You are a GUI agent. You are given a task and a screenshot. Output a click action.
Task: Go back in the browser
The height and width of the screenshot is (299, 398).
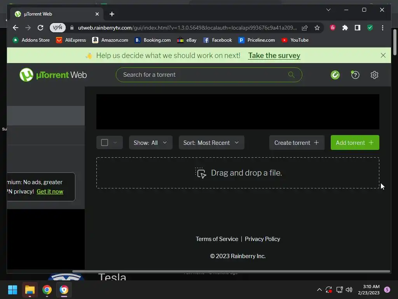(16, 28)
